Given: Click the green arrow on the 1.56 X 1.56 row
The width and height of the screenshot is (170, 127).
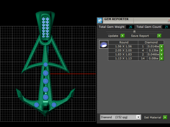Looking at the screenshot, I should [x=161, y=47].
